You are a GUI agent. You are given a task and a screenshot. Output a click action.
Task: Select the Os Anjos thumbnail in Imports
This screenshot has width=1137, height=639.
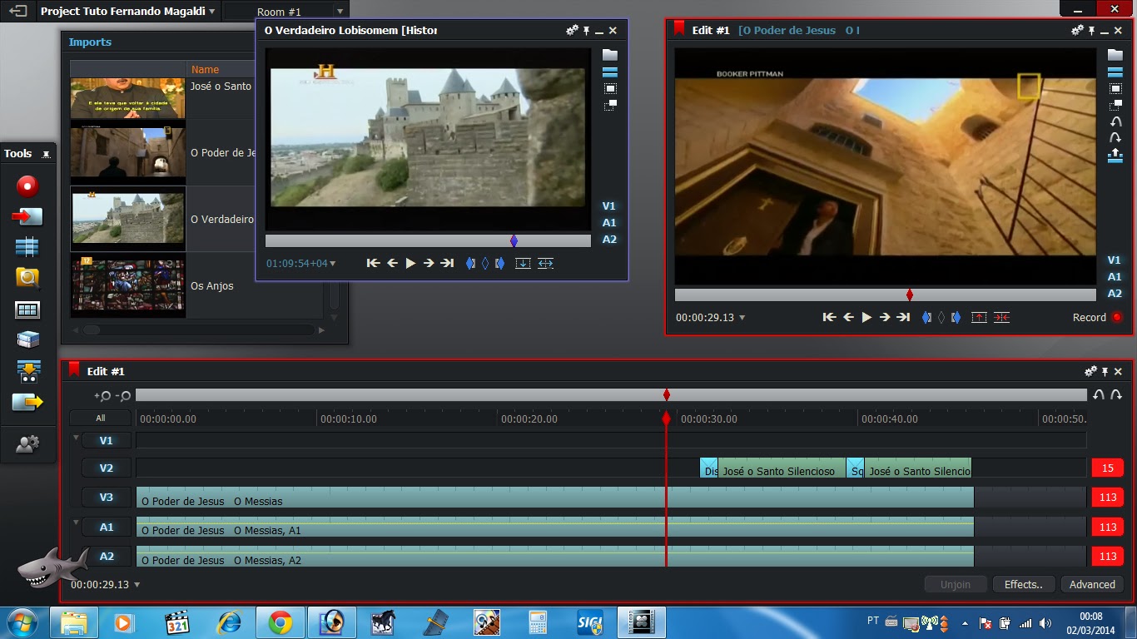(127, 285)
